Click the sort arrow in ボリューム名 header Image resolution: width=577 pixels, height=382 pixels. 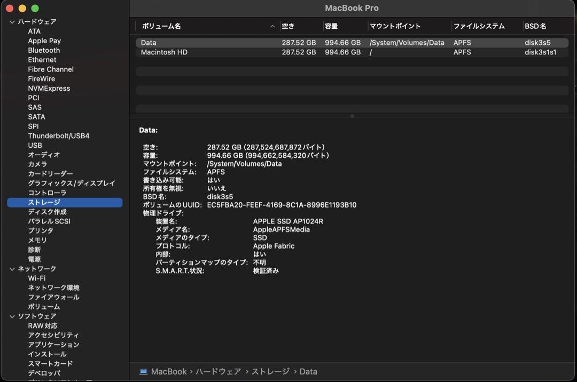pyautogui.click(x=272, y=27)
